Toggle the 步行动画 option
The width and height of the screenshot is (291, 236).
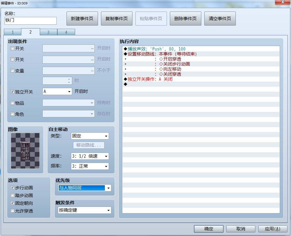click(x=12, y=188)
